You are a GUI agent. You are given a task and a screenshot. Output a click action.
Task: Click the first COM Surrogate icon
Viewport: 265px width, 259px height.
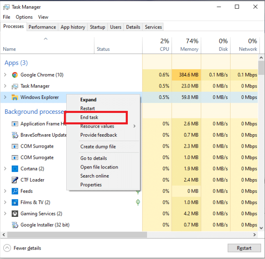point(15,146)
